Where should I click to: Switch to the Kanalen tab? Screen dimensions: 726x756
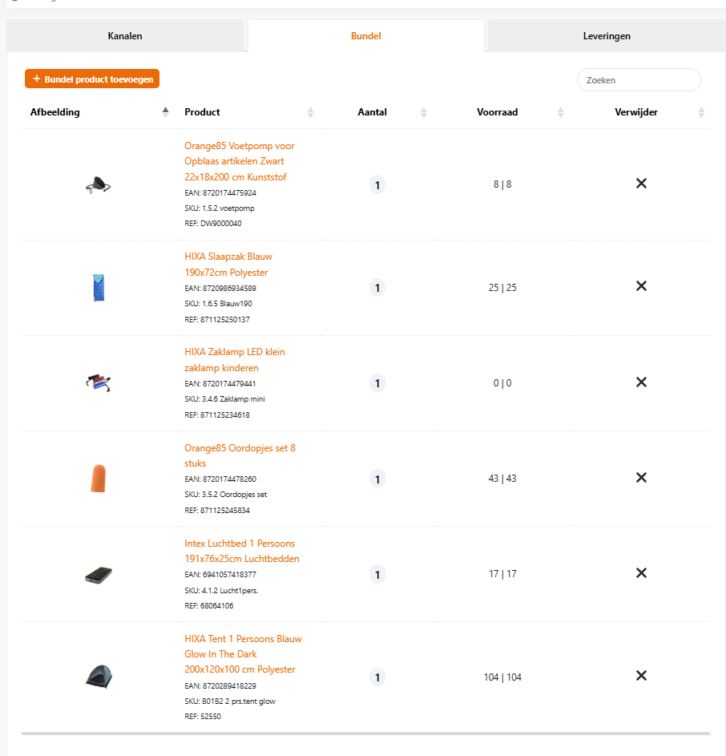pos(125,36)
